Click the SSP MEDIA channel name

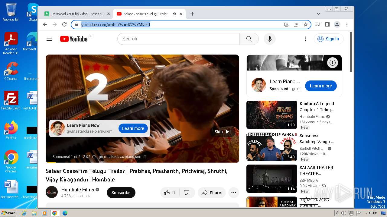click(309, 181)
